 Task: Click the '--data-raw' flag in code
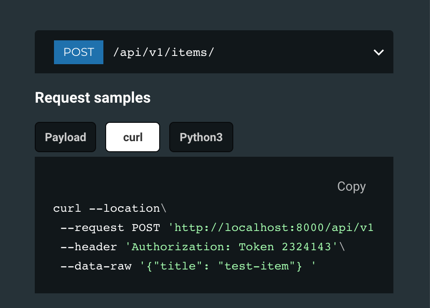pos(96,266)
